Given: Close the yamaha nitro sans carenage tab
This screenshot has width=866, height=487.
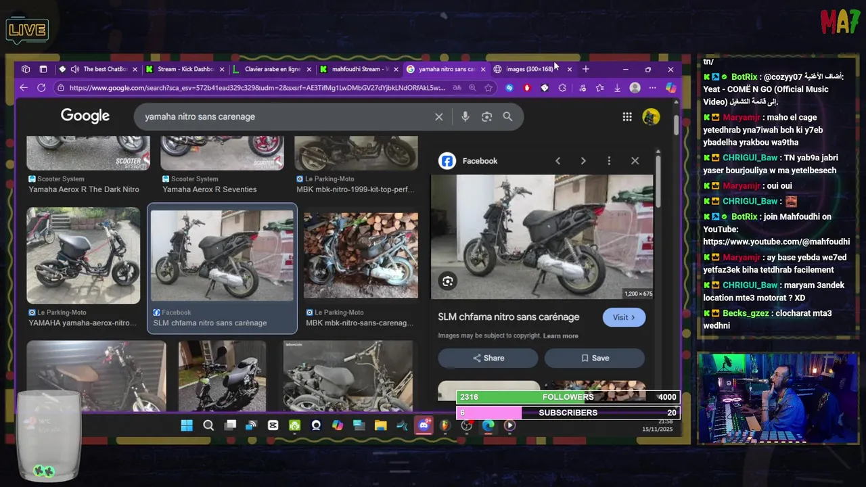Looking at the screenshot, I should click(483, 69).
